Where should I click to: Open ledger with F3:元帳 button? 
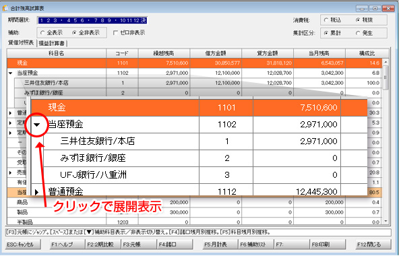138,245
